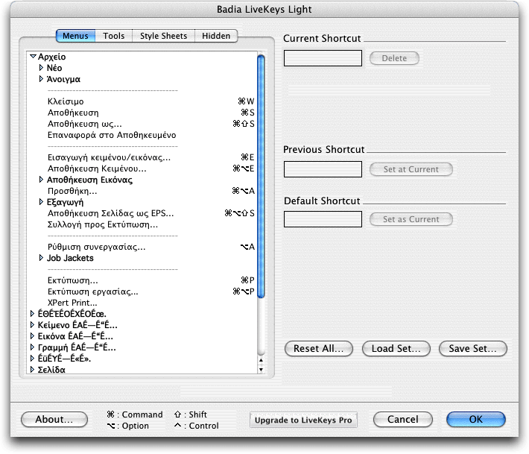Select Ρύθμιση συνεργασίας... item
The image size is (529, 454).
point(142,247)
